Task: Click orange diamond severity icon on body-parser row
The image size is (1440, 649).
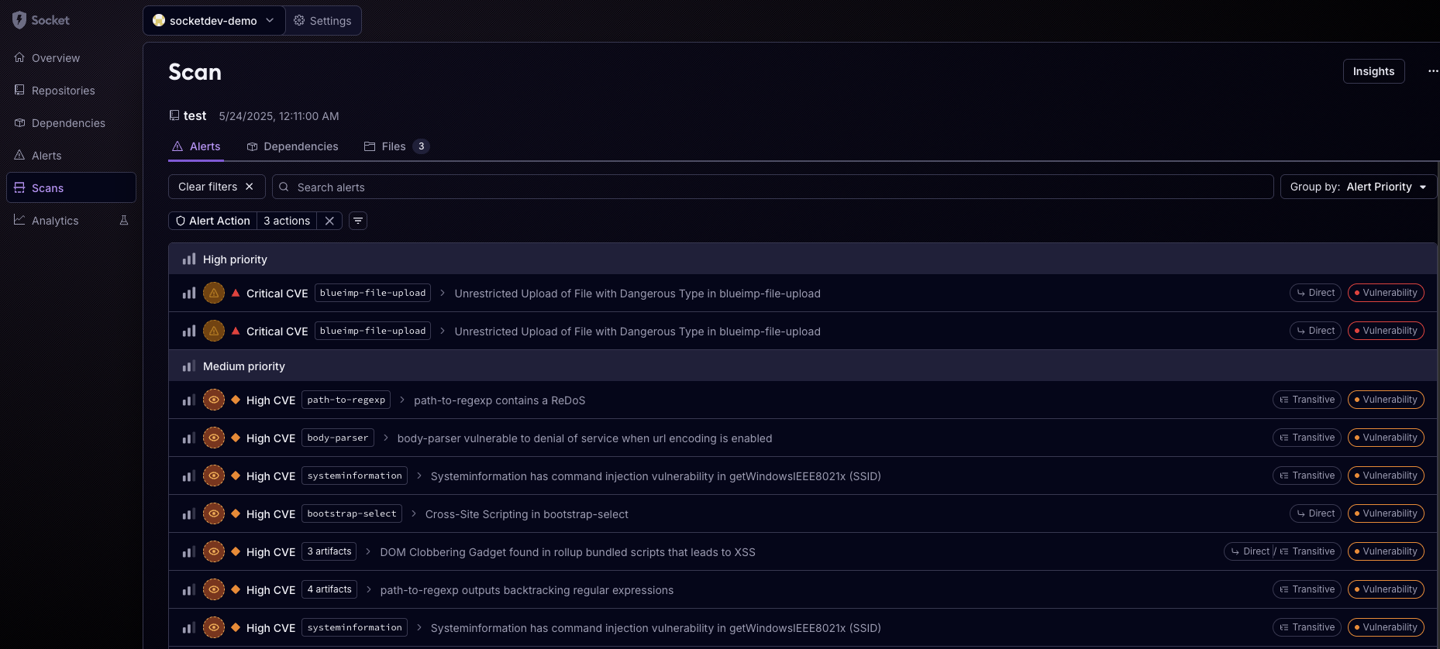Action: 236,438
